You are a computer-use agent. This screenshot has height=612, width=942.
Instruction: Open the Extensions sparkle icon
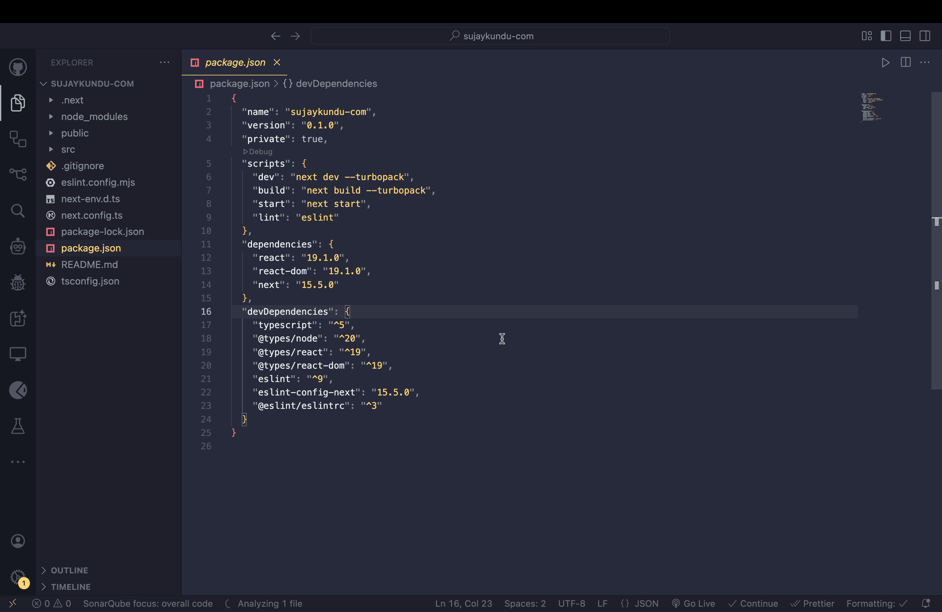click(x=18, y=318)
